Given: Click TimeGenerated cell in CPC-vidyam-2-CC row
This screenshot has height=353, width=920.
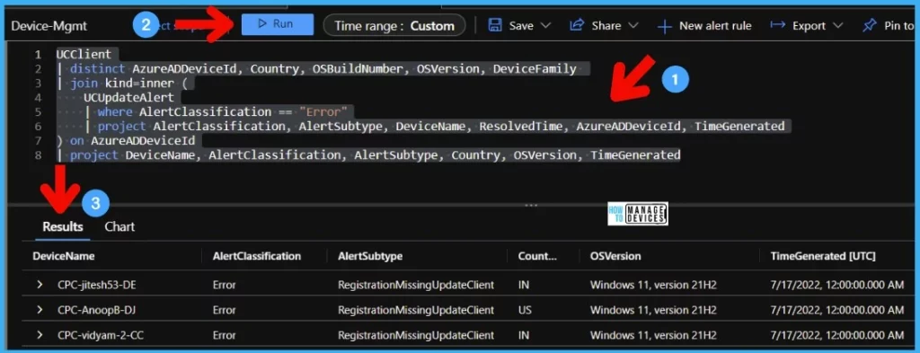Looking at the screenshot, I should pos(837,335).
